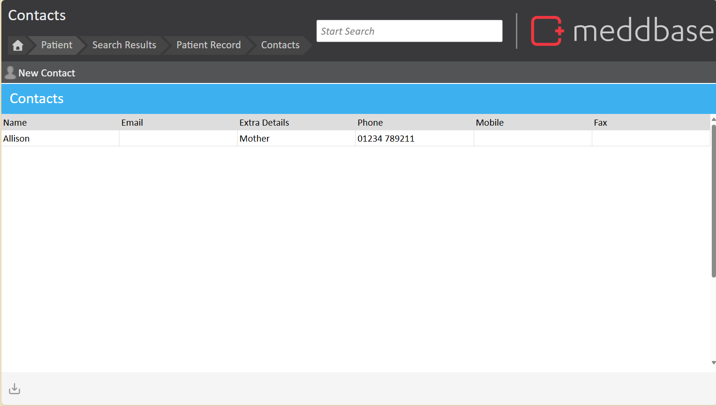
Task: Open the Search Results breadcrumb
Action: point(124,45)
